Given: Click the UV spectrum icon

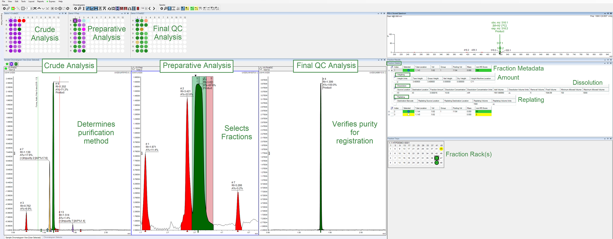Looking at the screenshot, I should tap(200, 8).
